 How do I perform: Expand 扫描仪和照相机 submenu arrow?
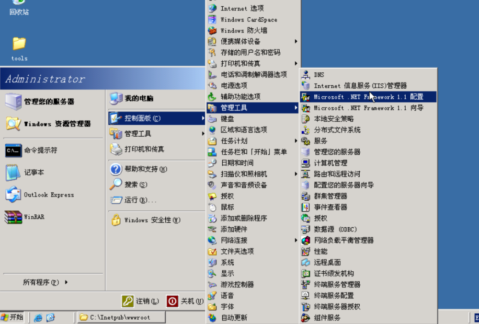tap(296, 174)
